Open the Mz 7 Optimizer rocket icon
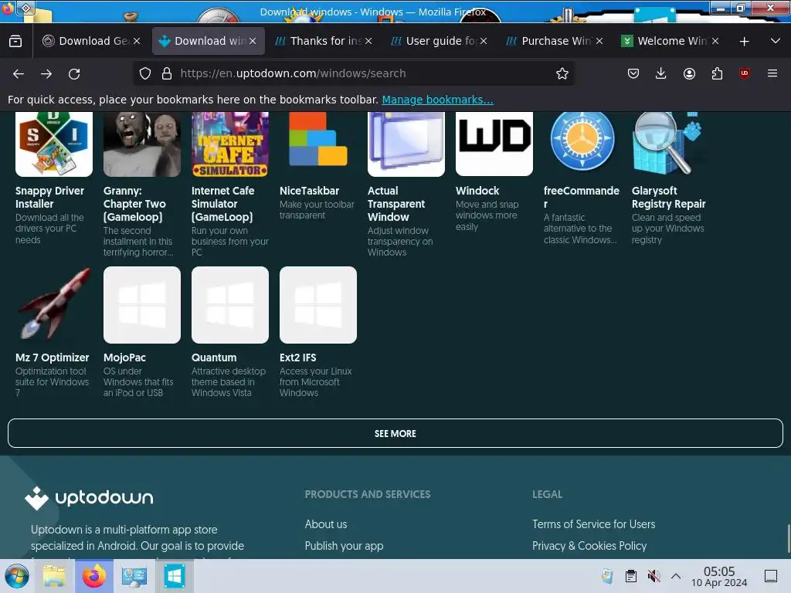 [x=54, y=304]
